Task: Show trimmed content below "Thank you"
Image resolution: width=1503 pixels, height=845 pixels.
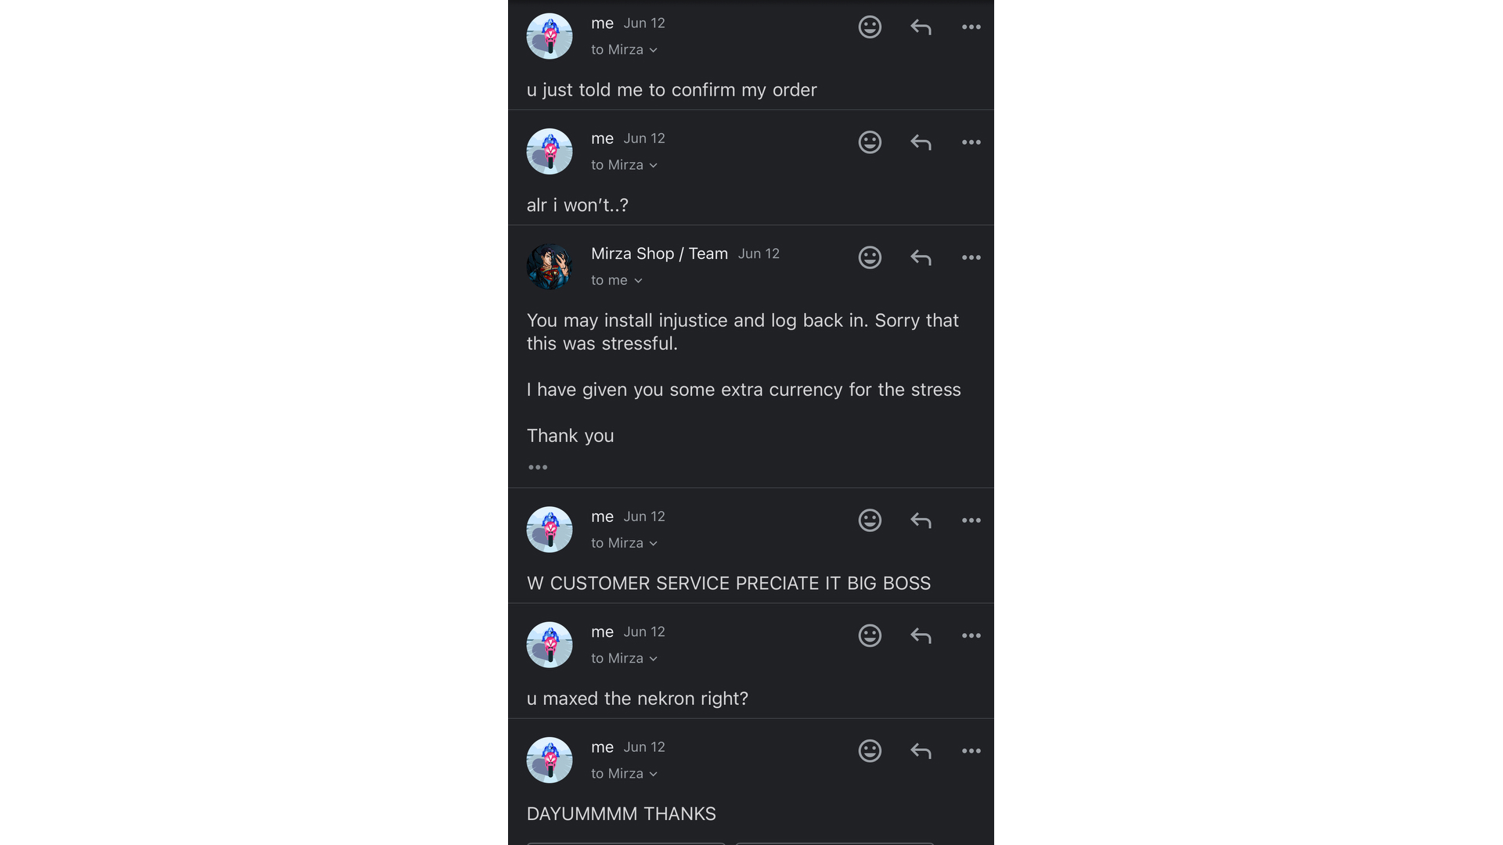Action: (538, 467)
